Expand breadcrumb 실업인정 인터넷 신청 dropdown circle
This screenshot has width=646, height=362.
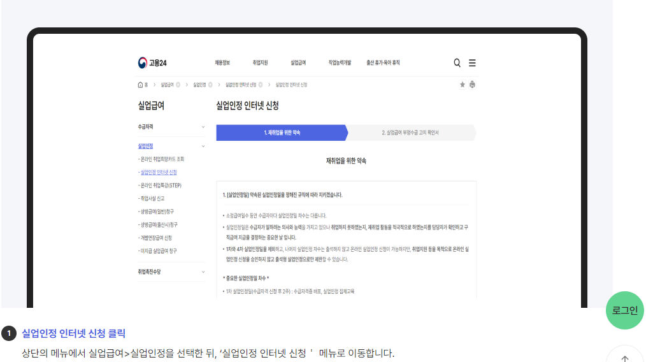(x=261, y=85)
